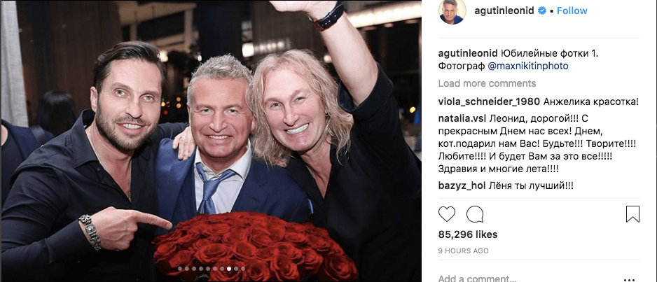Open viola_schneider_1980 commenter profile
The image size is (657, 282).
[x=489, y=101]
